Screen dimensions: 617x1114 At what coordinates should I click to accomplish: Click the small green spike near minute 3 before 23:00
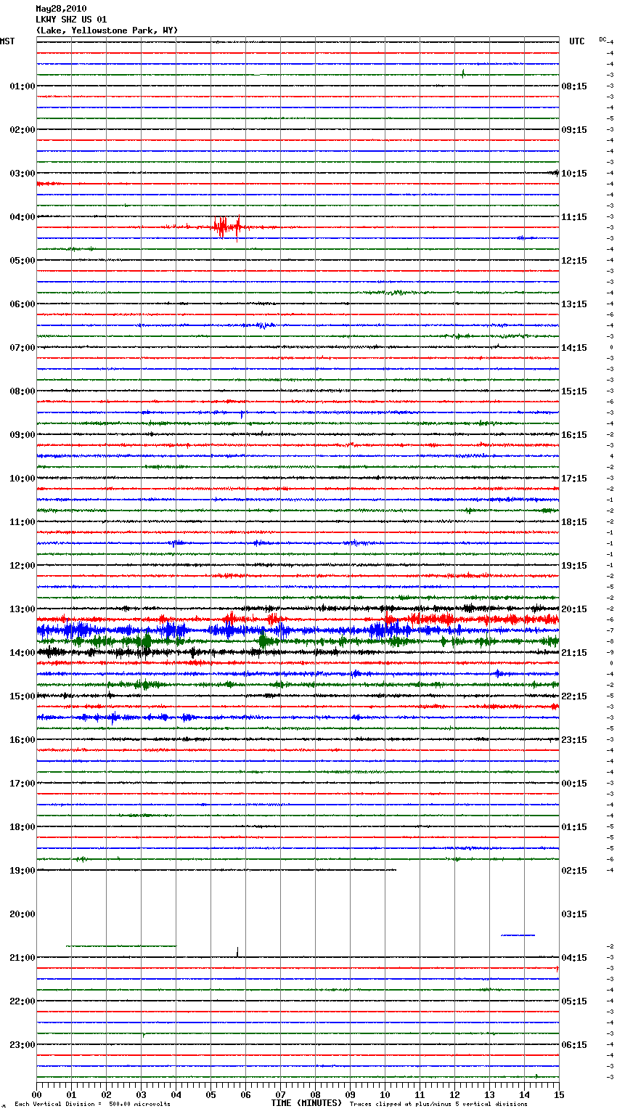coord(144,1035)
